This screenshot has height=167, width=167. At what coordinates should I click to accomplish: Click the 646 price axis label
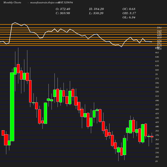pyautogui.click(x=157, y=57)
